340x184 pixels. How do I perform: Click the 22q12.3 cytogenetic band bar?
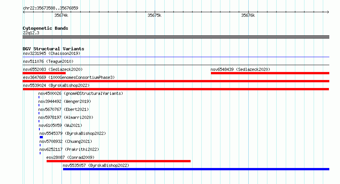tap(176, 37)
